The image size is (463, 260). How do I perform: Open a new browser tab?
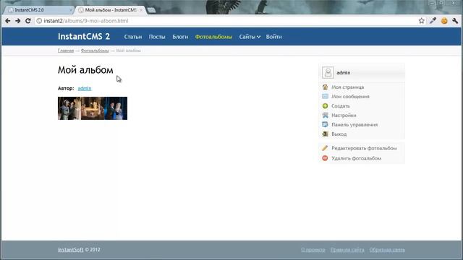coord(151,10)
